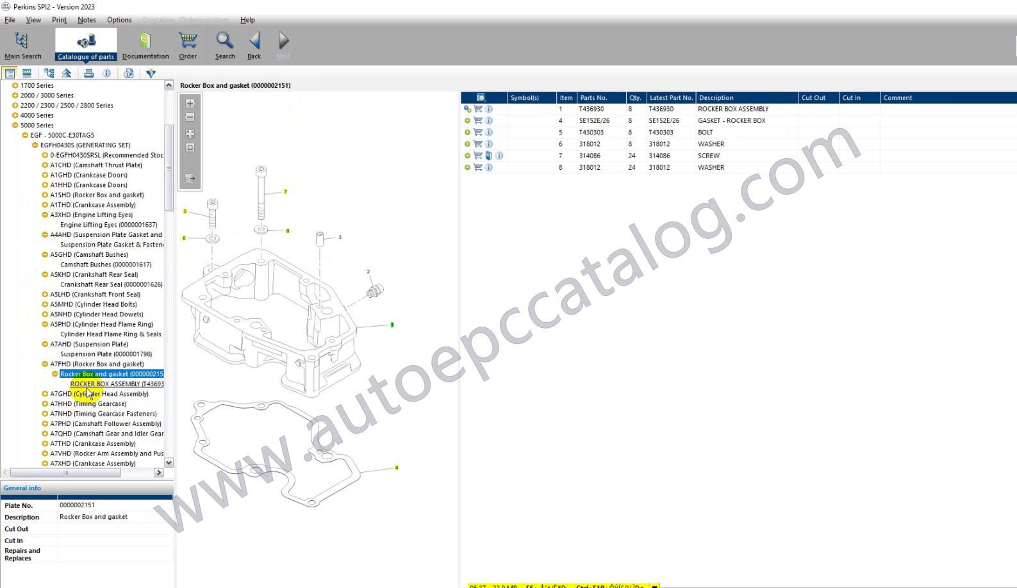Viewport: 1017px width, 588px height.
Task: Click the print icon in secondary toolbar
Action: [x=89, y=74]
